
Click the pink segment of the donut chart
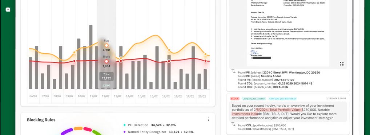click(88, 129)
